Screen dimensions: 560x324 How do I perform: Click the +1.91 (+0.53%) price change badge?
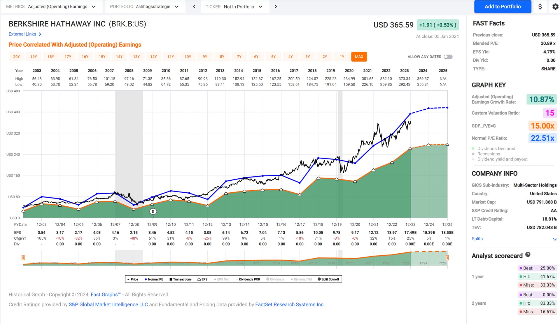pos(438,25)
